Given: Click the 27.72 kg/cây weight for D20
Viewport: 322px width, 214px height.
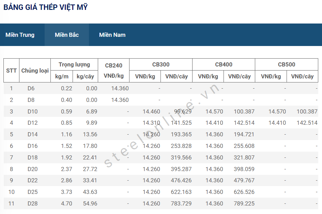Looking at the screenshot, I should (x=90, y=169).
